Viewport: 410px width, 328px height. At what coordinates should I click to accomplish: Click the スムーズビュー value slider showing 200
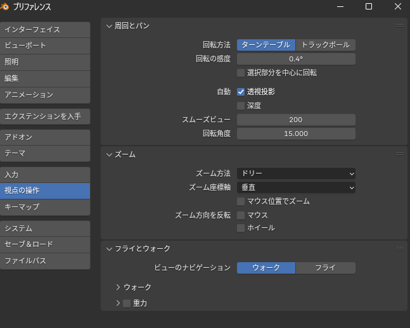coord(296,120)
